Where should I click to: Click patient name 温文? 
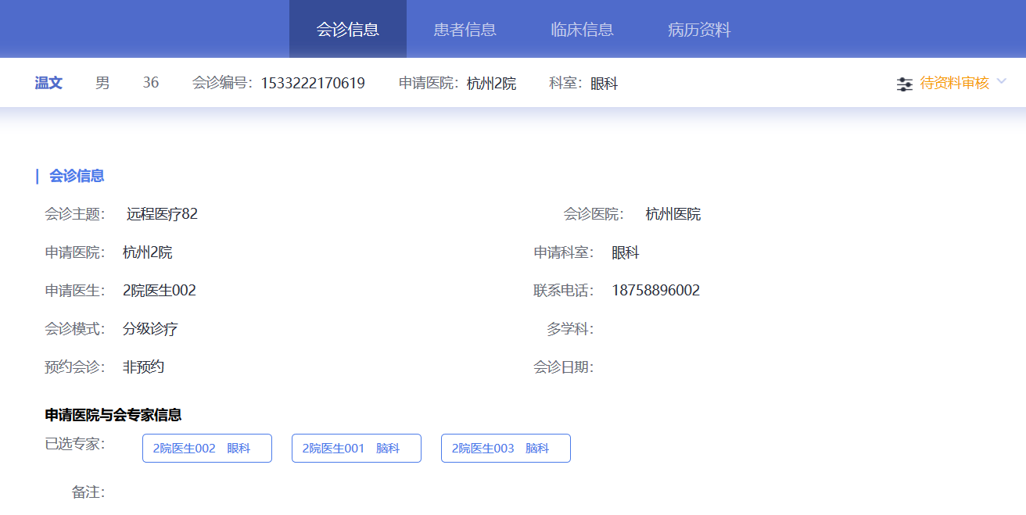click(48, 83)
